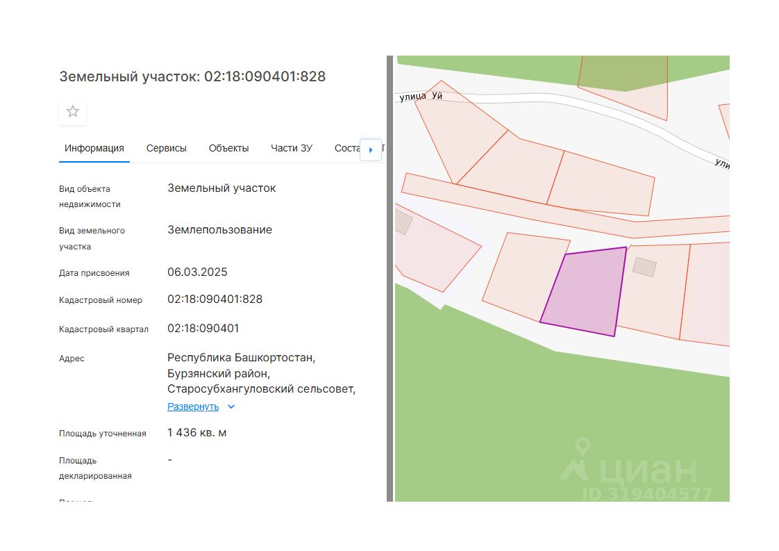
Task: Switch to the Сервисы tab
Action: point(167,148)
